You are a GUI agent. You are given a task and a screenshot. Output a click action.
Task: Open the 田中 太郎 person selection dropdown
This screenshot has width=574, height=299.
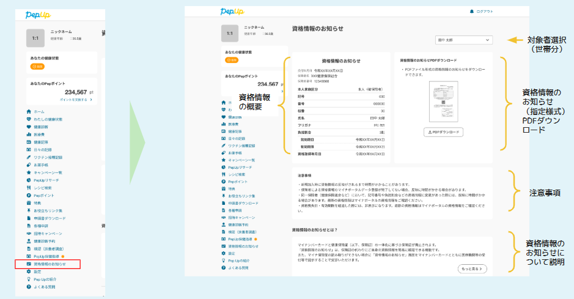pyautogui.click(x=463, y=40)
